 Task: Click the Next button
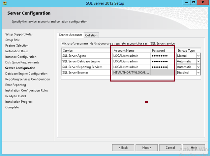pyautogui.click(x=147, y=148)
